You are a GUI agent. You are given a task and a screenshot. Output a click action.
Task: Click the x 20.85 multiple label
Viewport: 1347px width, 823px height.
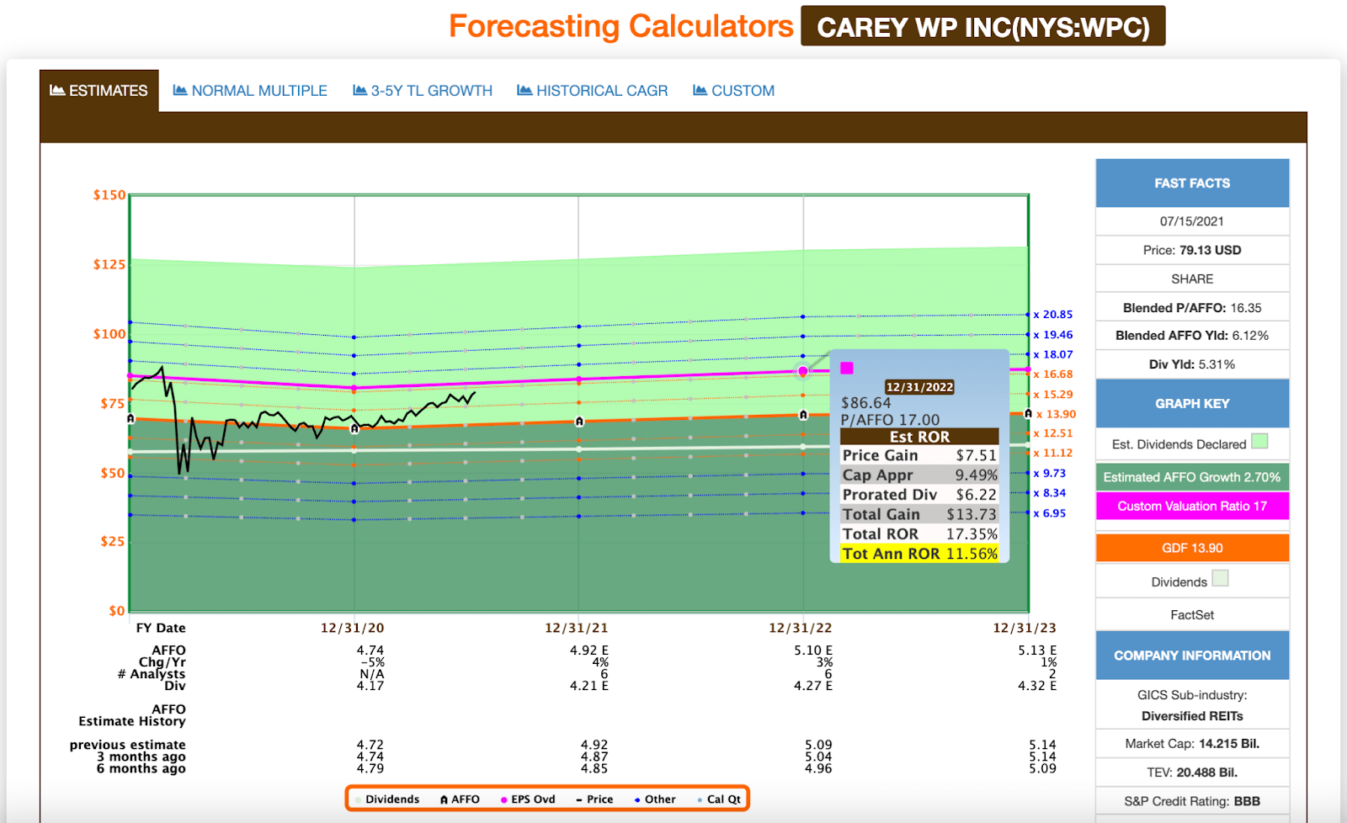click(x=1053, y=315)
